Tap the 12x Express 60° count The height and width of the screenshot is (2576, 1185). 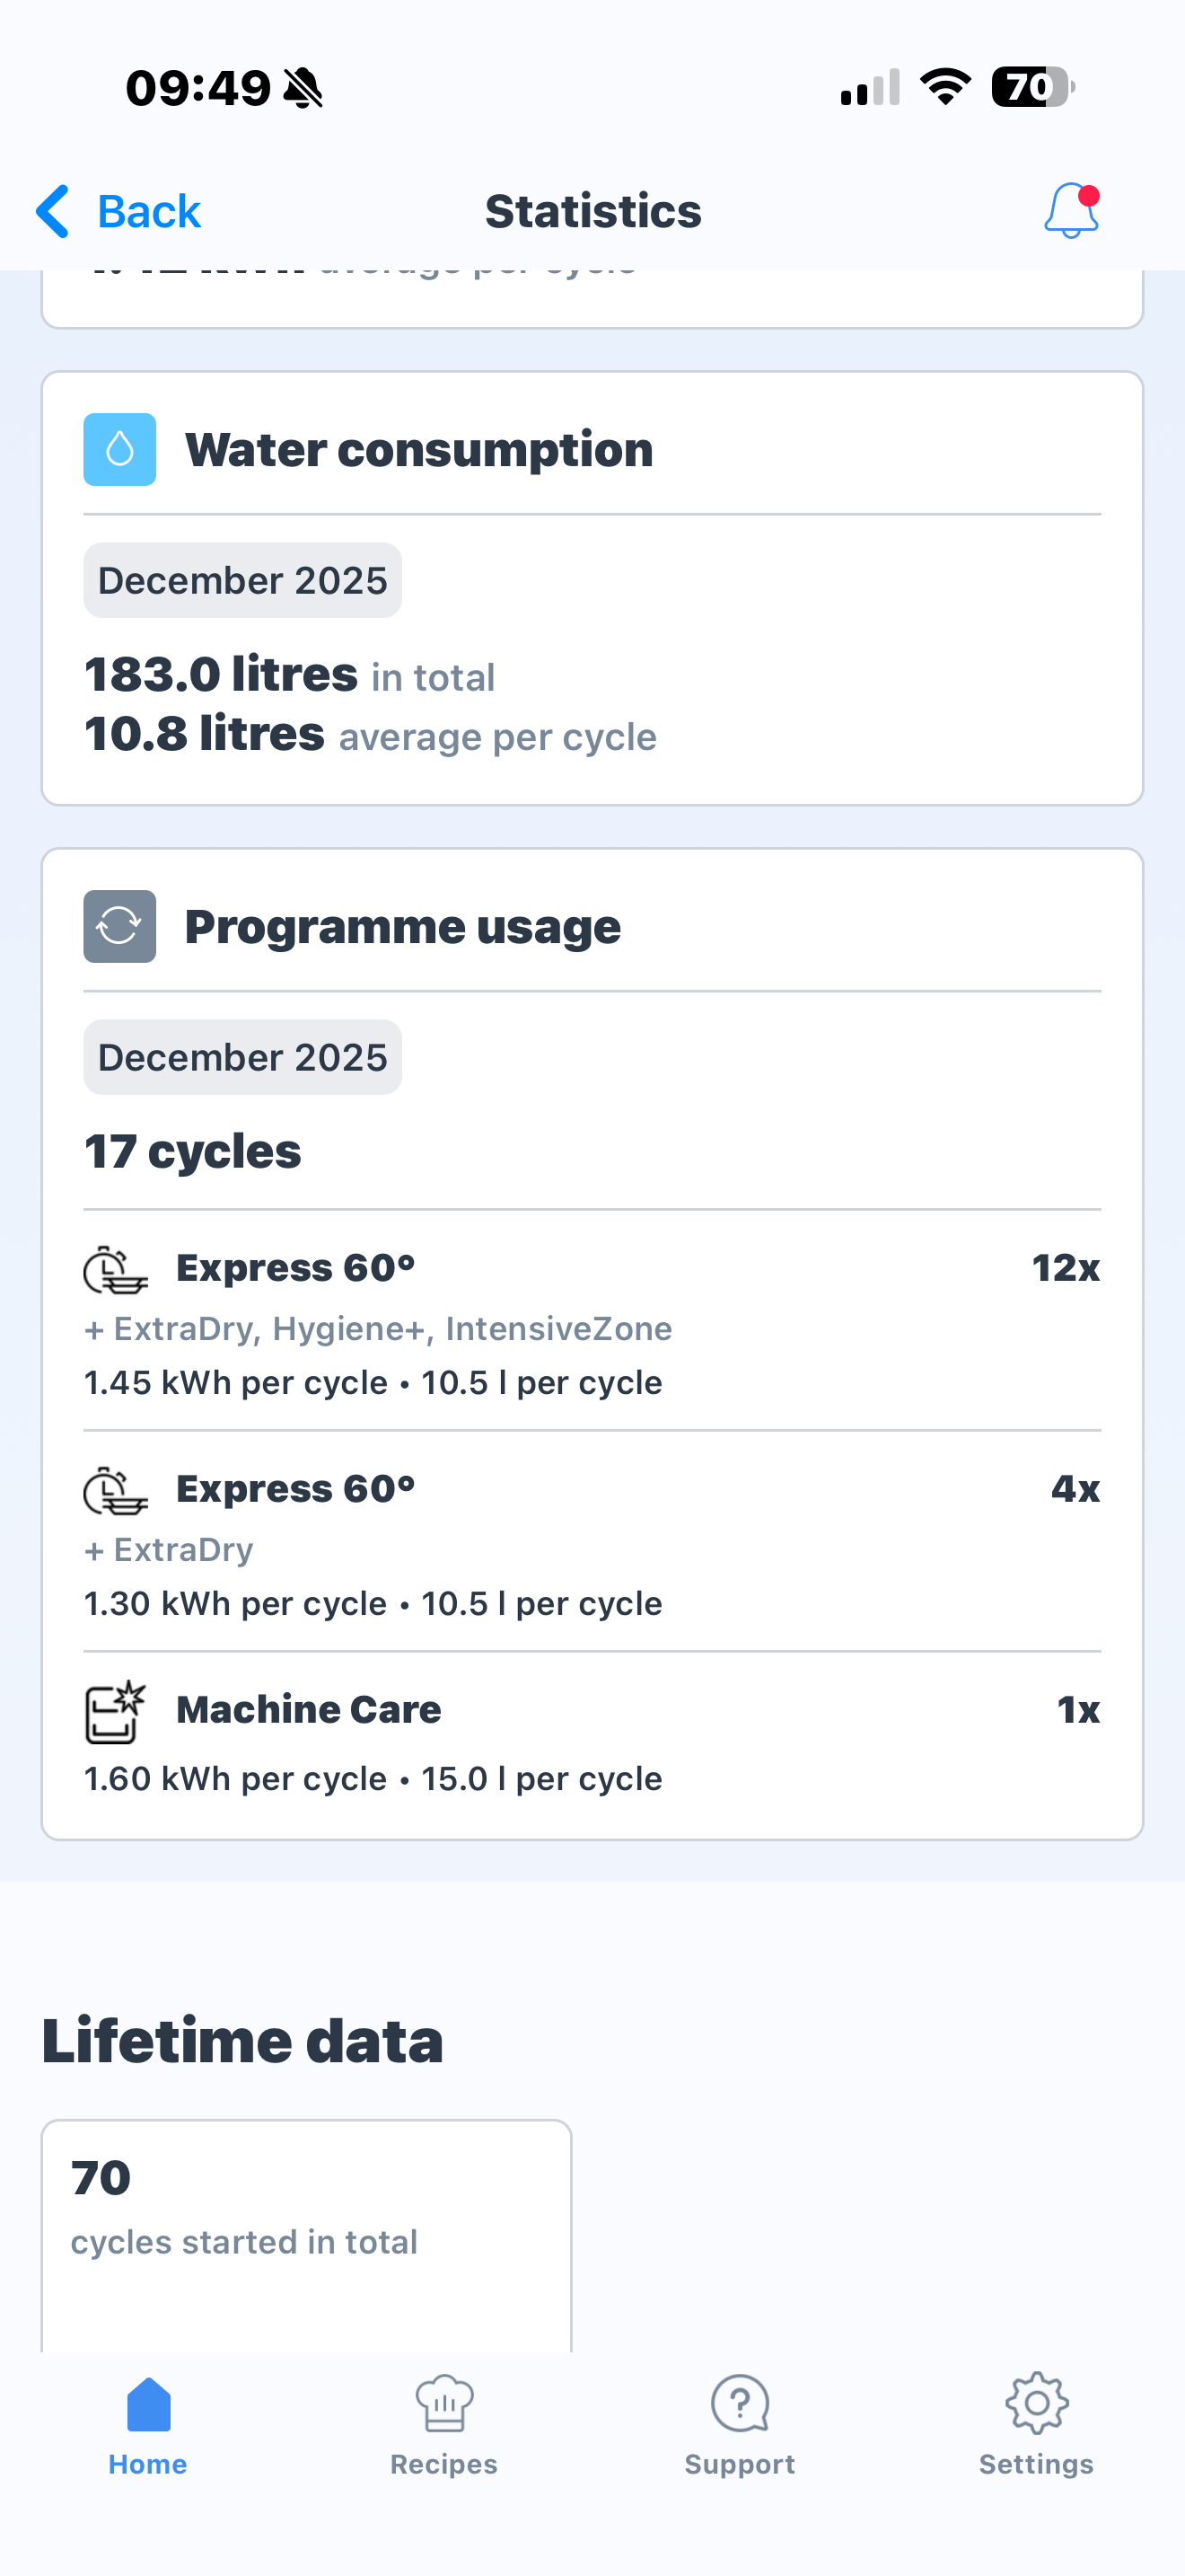1065,1268
